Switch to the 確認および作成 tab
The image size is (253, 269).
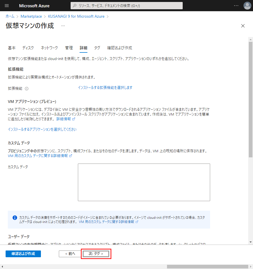tap(120, 48)
